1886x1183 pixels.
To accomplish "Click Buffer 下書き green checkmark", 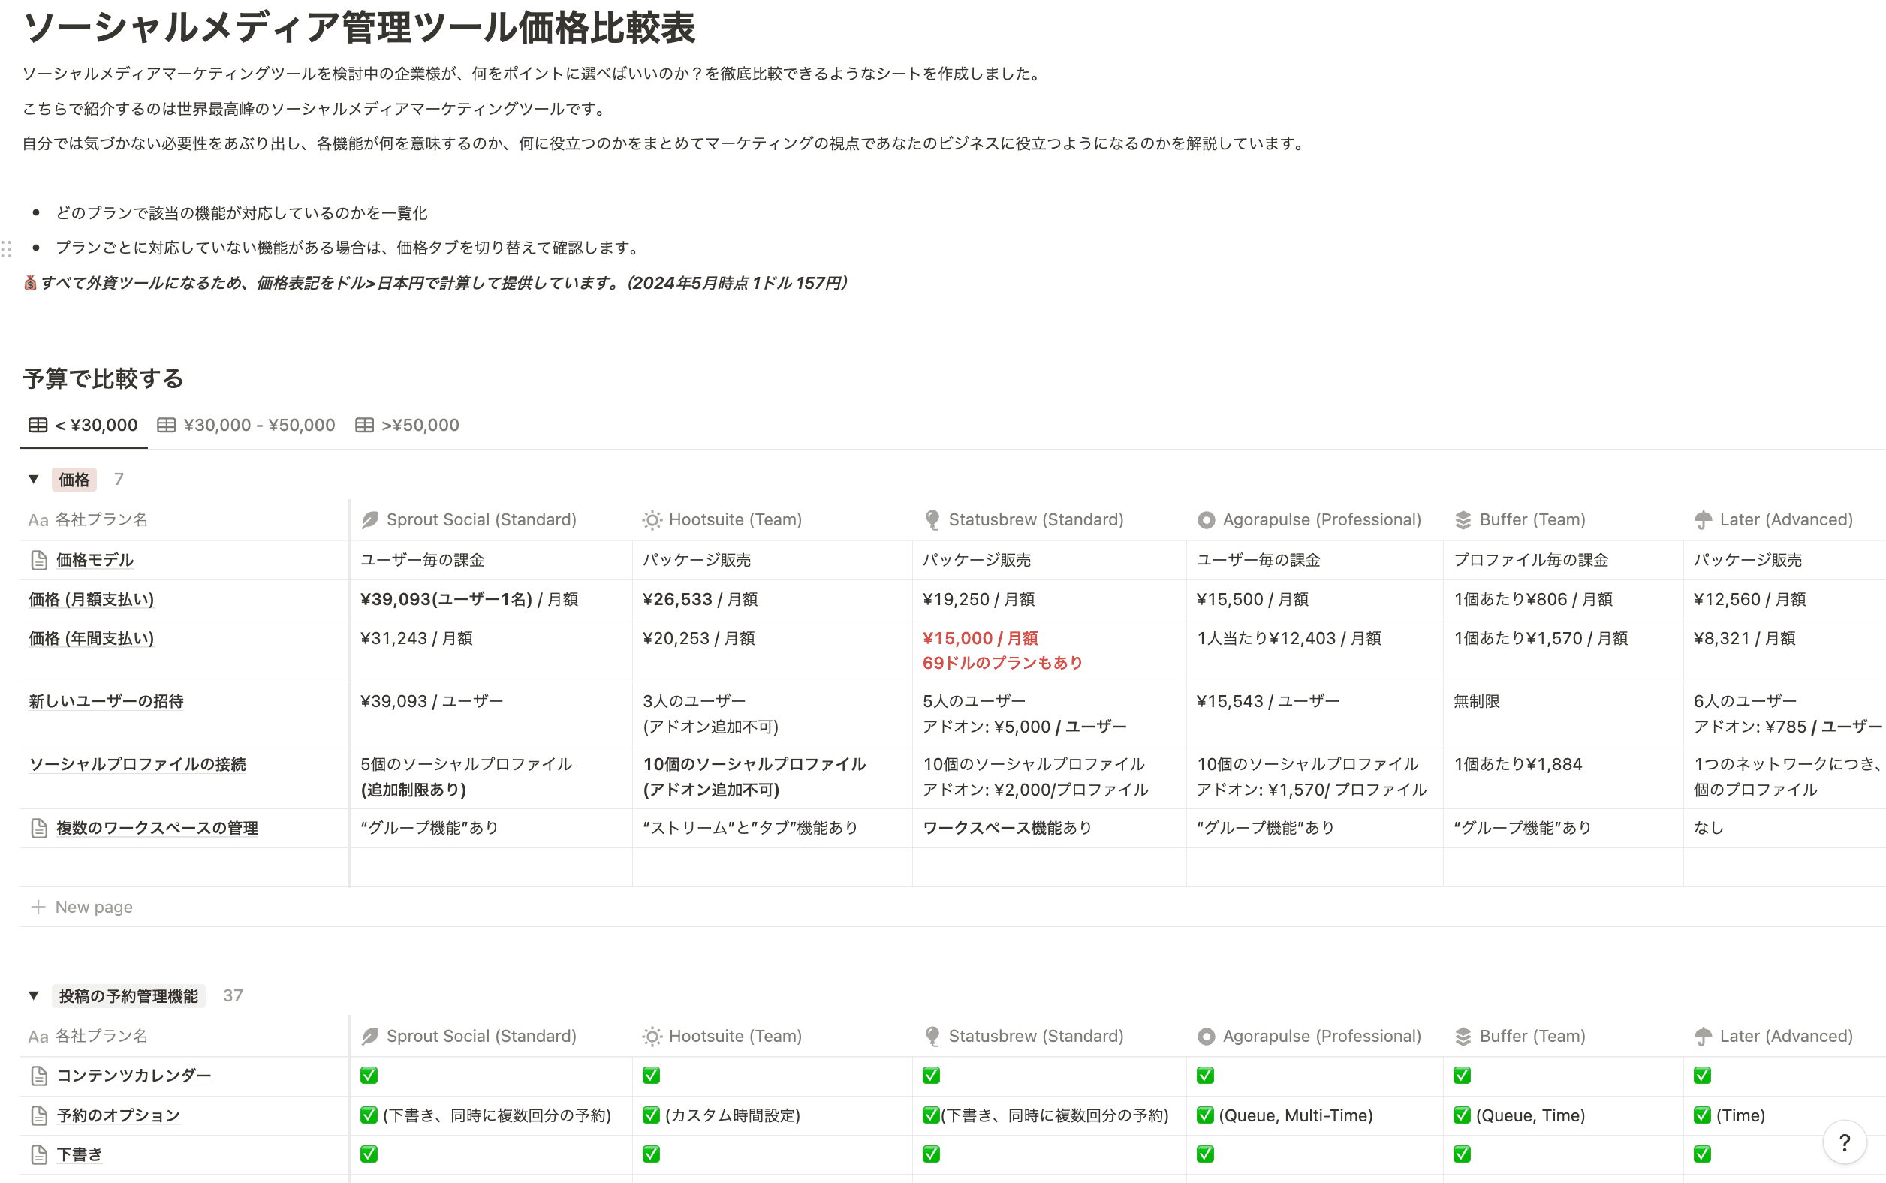I will (x=1462, y=1154).
